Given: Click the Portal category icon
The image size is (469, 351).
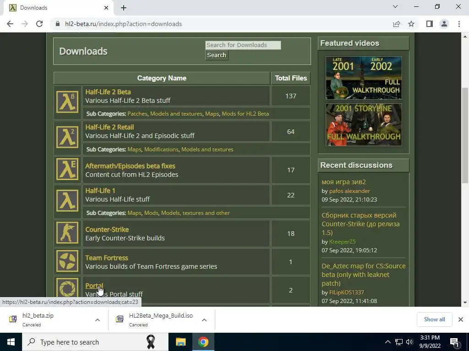Looking at the screenshot, I should pyautogui.click(x=67, y=289).
